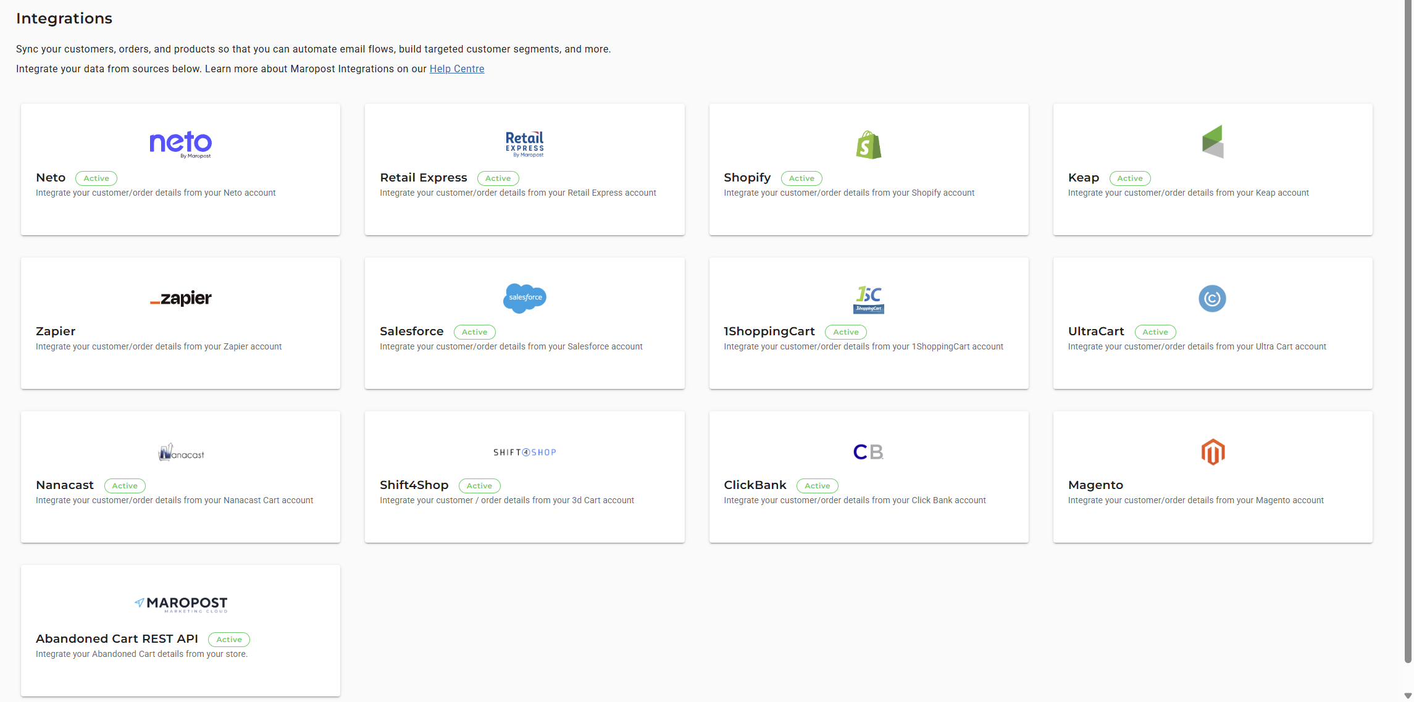Select the Shift4Shop logo
This screenshot has width=1414, height=702.
524,451
